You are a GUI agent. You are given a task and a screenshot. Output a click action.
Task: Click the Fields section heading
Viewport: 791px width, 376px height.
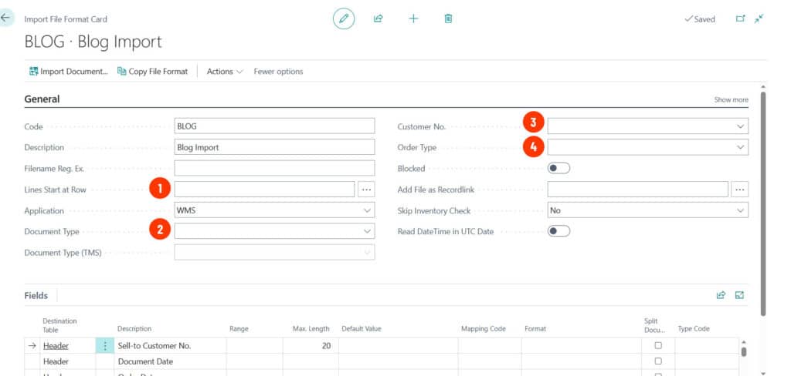[x=36, y=295]
